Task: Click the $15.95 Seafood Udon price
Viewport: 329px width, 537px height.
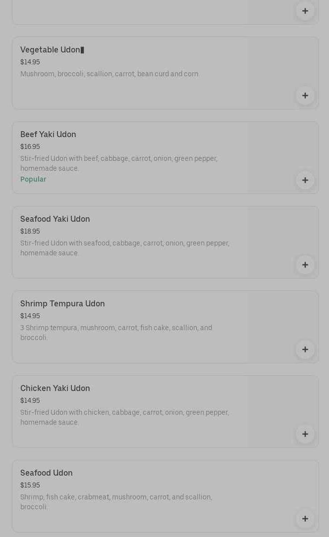Action: (x=30, y=486)
